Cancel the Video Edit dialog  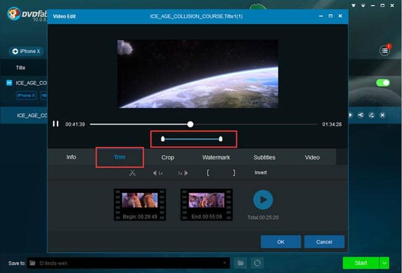324,241
